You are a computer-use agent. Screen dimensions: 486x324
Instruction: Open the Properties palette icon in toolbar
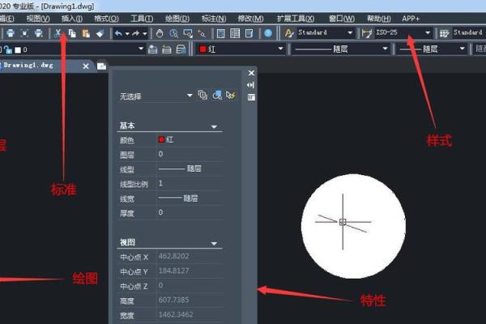point(220,33)
